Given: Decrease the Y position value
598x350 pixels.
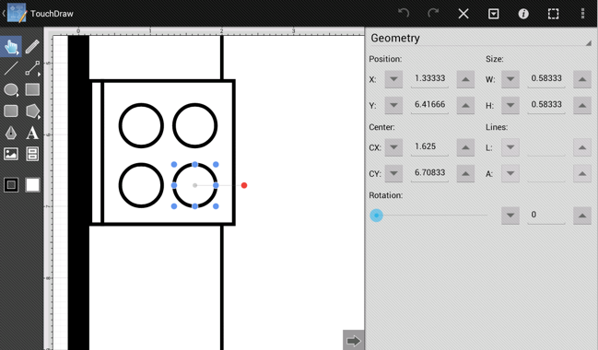Looking at the screenshot, I should click(x=393, y=105).
